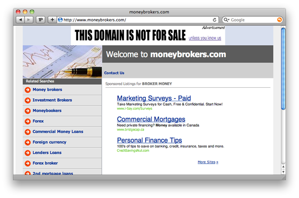Click the orange arrow beside Investment Brokers
The height and width of the screenshot is (198, 299).
[27, 100]
